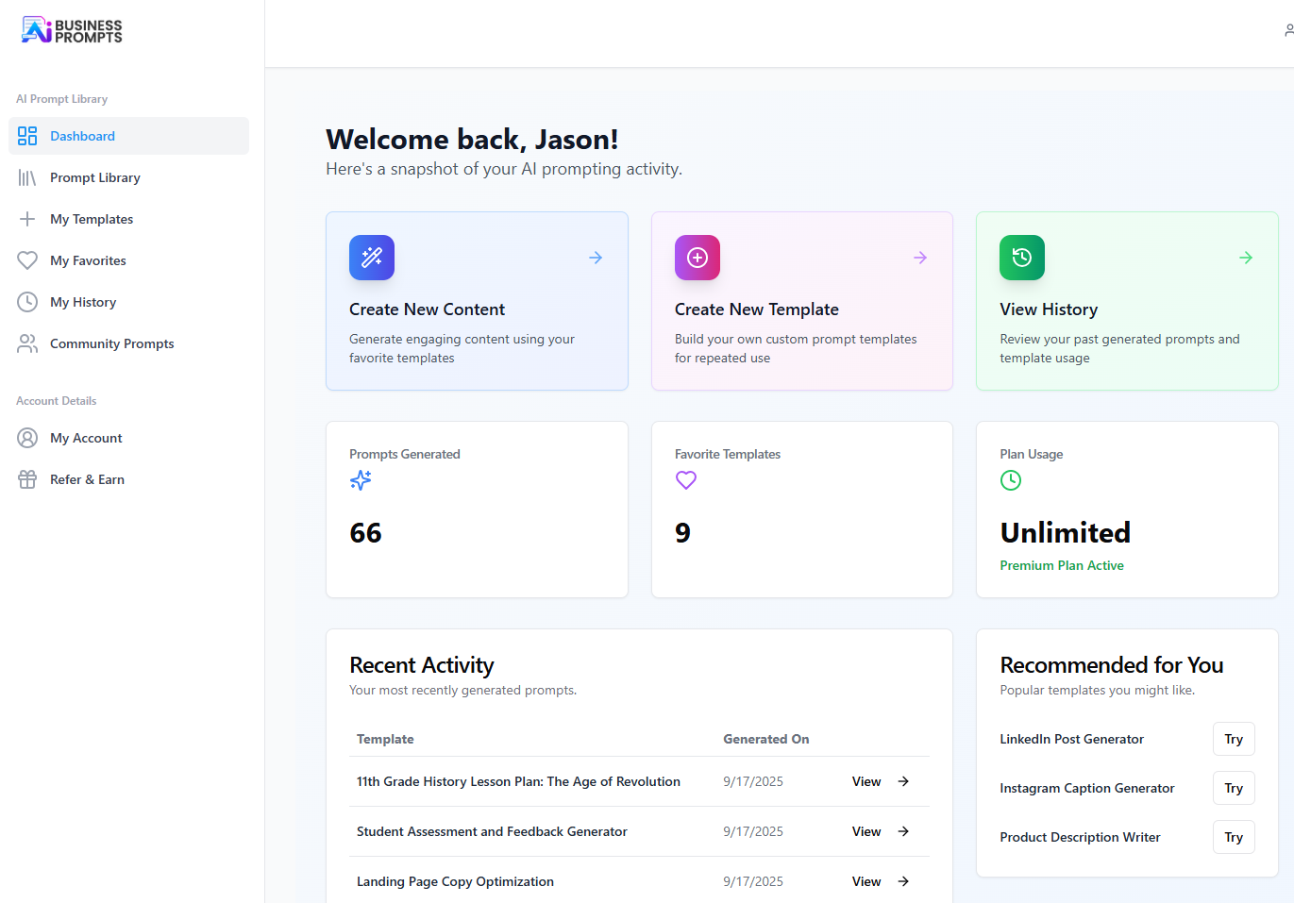Select the Dashboard grid icon in sidebar
The image size is (1294, 903).
[26, 136]
